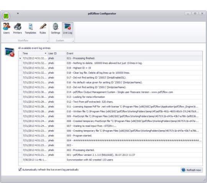Viewport: 207px width, 183px height.
Task: Select row '008 - Created temporary PostScript file'
Action: 110,121
